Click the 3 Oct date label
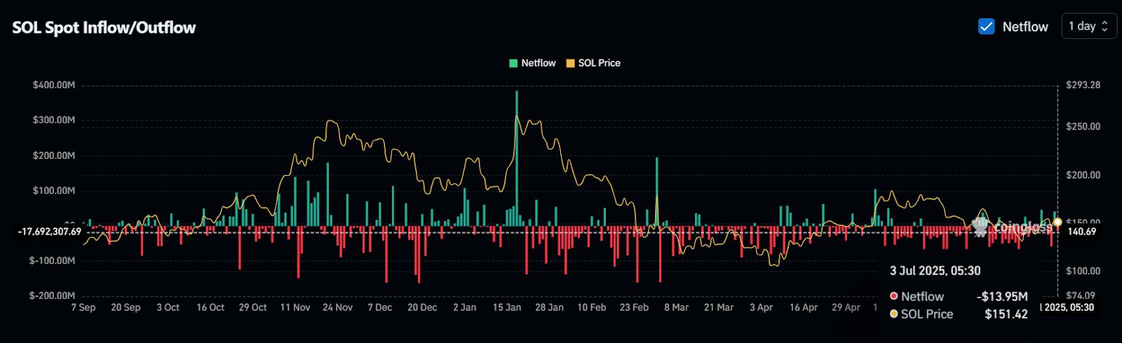 [x=168, y=307]
